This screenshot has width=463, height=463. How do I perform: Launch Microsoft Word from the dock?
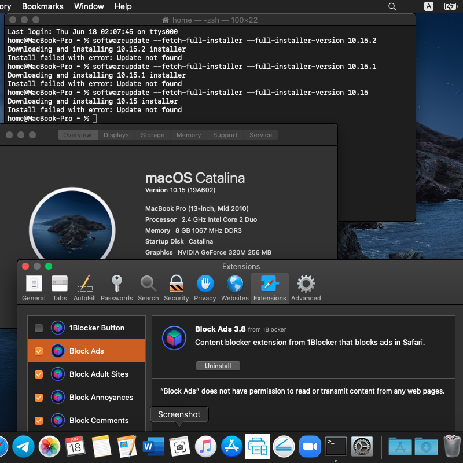coord(153,446)
